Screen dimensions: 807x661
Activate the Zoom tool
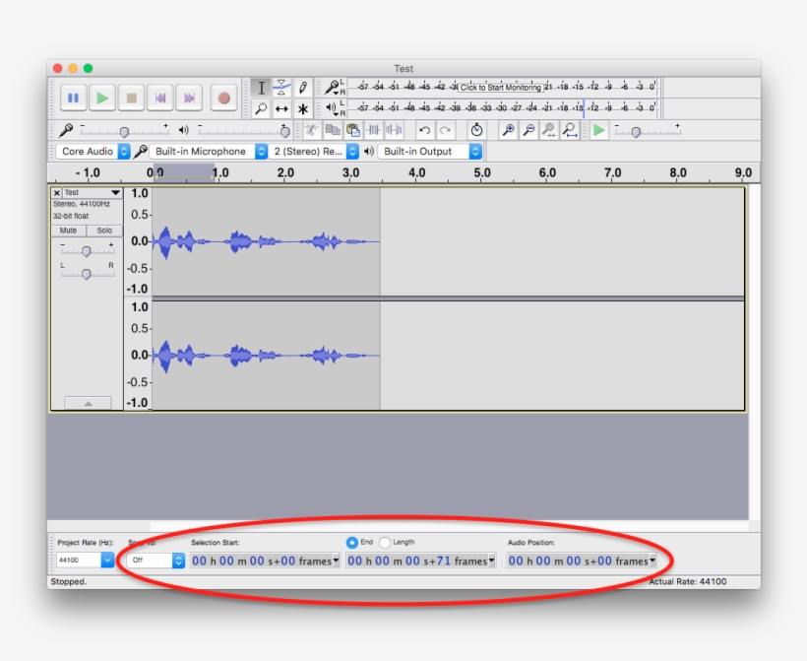tap(261, 108)
